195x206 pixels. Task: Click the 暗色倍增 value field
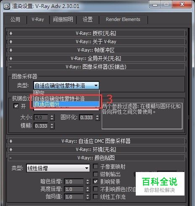click(x=74, y=182)
